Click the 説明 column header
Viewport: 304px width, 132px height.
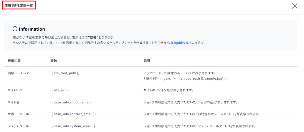(147, 61)
